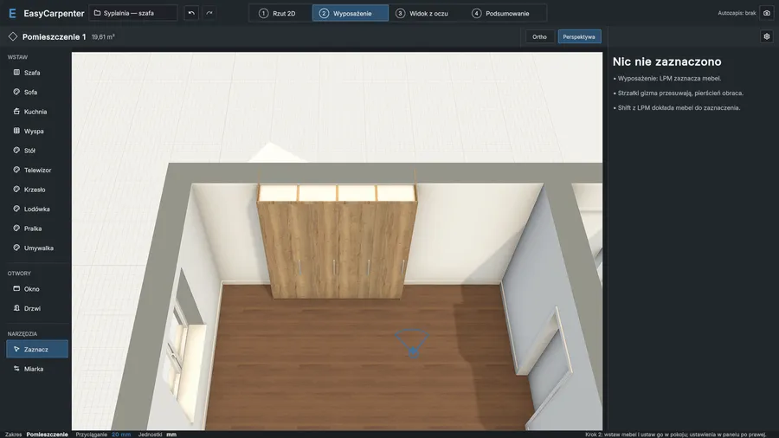779x438 pixels.
Task: Insert a Drzwi door opening
Action: [x=36, y=308]
